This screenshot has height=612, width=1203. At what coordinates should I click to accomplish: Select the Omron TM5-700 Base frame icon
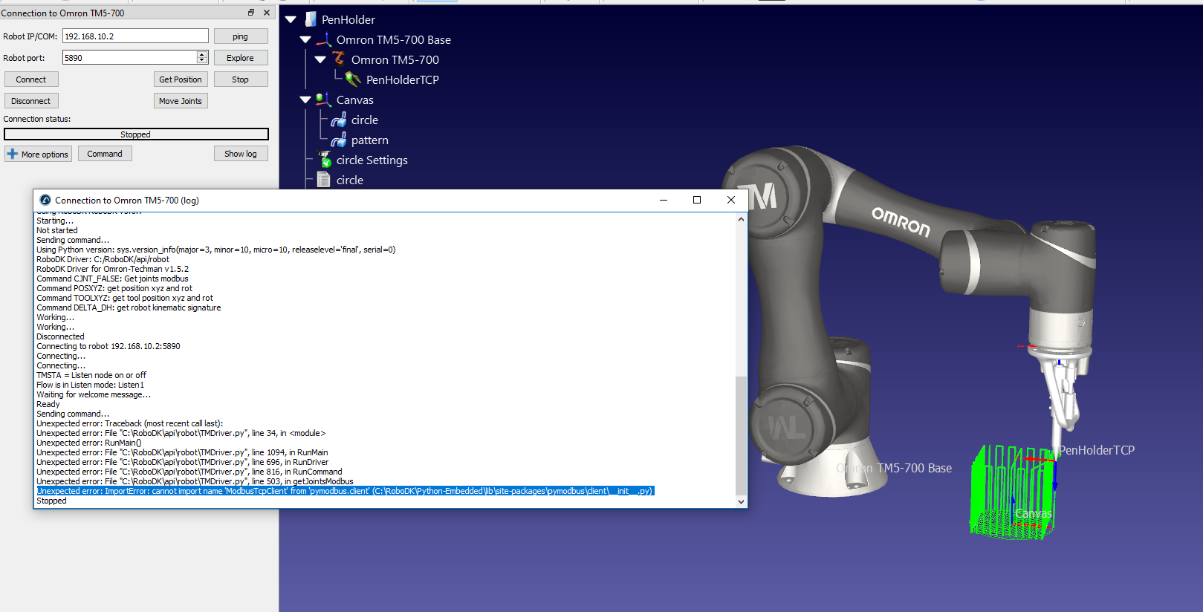pos(324,39)
